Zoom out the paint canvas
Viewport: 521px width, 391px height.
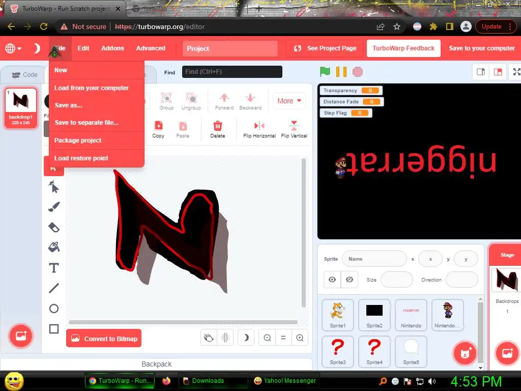coord(267,338)
